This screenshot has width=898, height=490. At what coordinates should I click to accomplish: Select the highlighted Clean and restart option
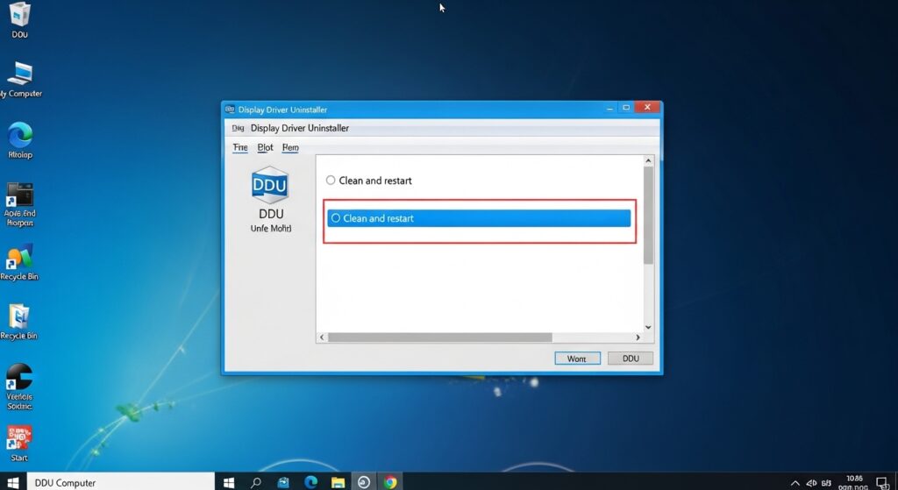479,218
